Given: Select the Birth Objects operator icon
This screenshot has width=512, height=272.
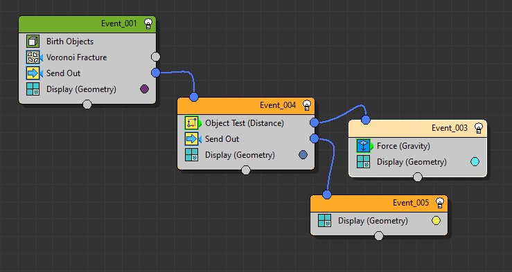Looking at the screenshot, I should click(x=33, y=42).
